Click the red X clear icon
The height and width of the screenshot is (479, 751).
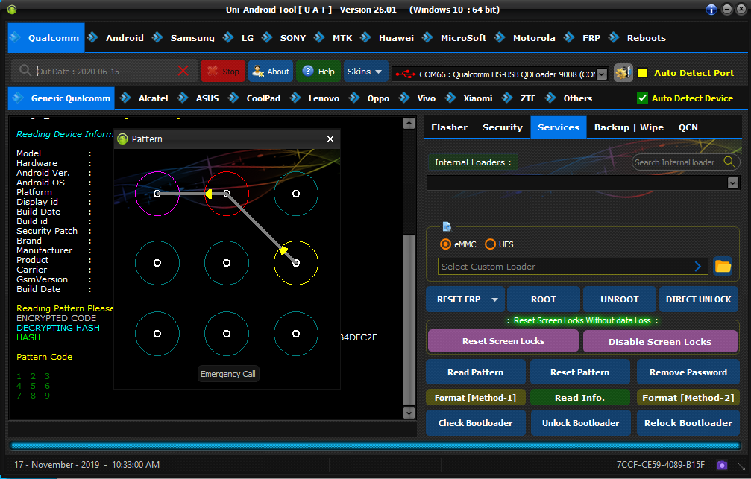(183, 72)
